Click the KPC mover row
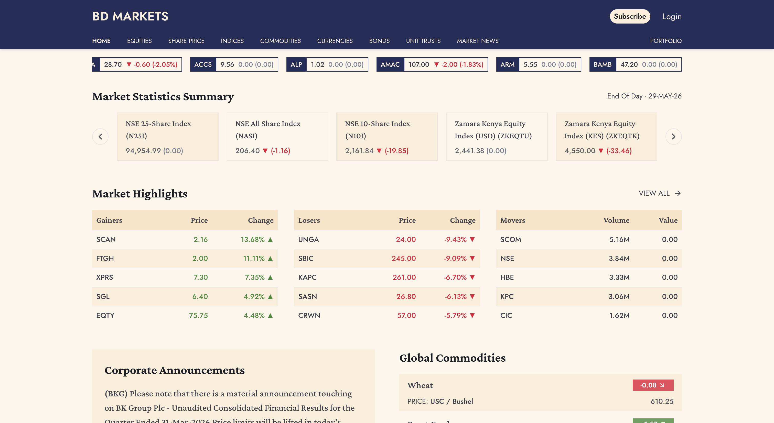Screen dimensions: 774x423 pyautogui.click(x=589, y=297)
